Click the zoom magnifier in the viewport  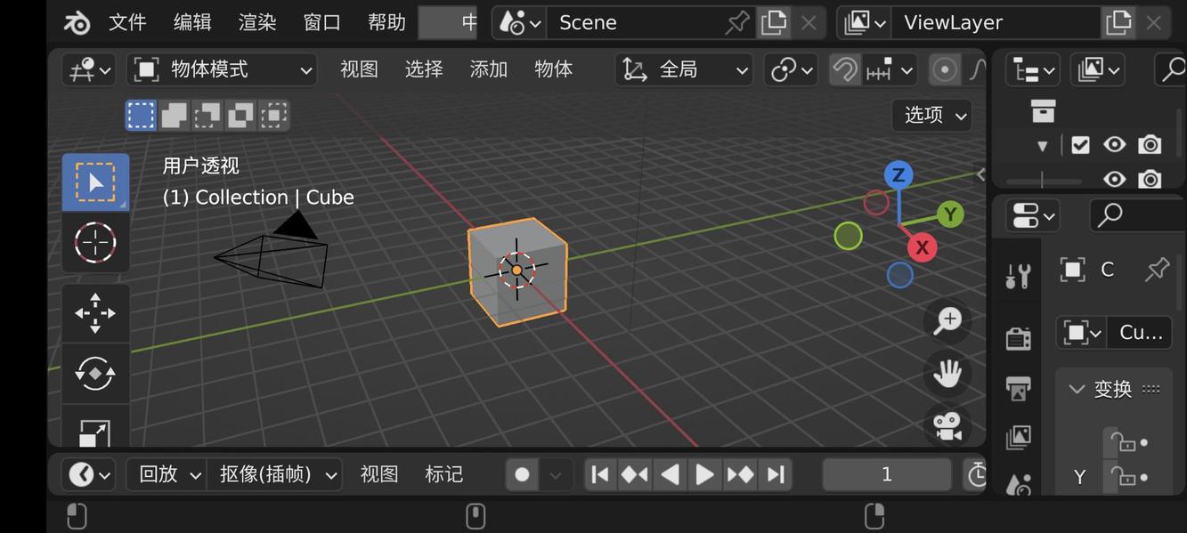coord(947,320)
